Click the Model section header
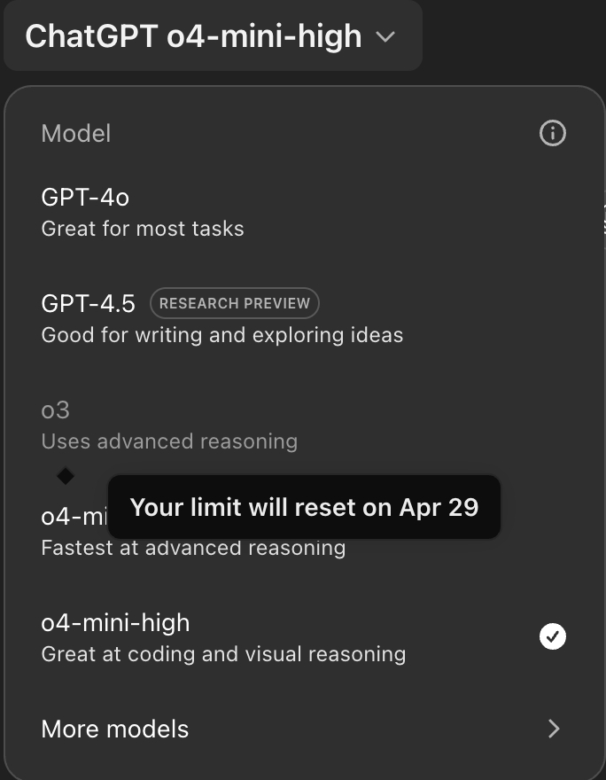This screenshot has width=606, height=780. click(76, 134)
